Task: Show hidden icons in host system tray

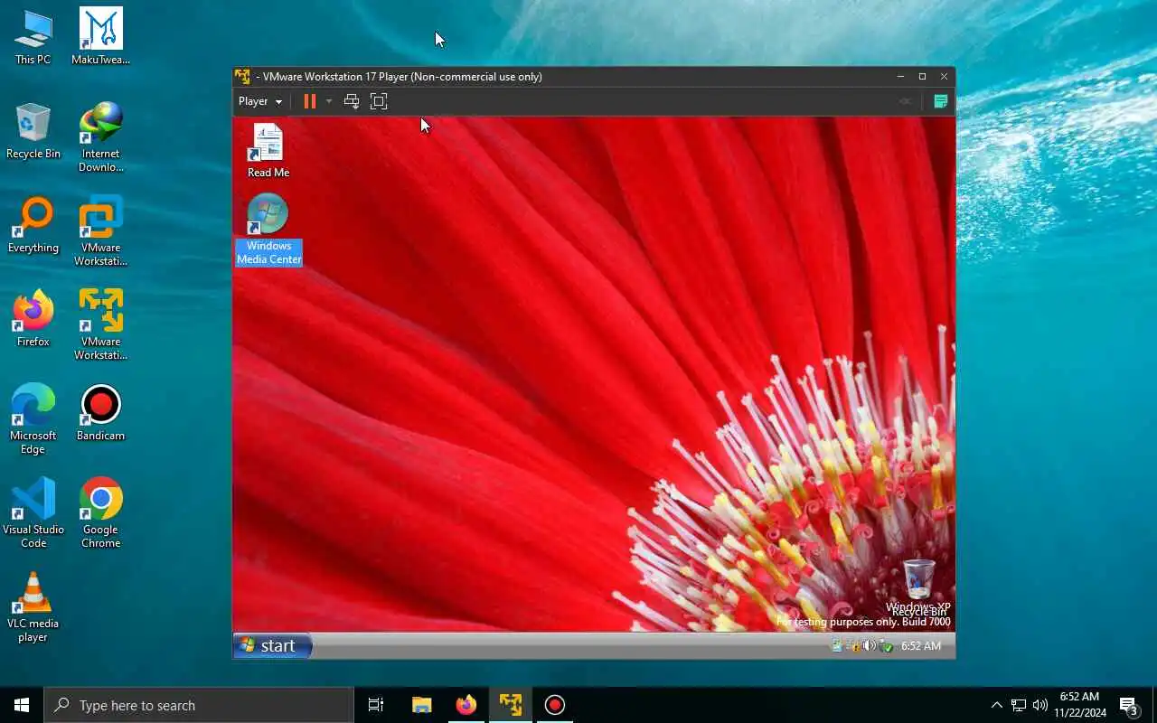Action: (996, 705)
